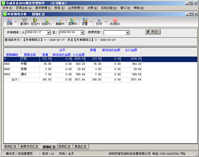Click the 日期 date toolbar icon

pos(10,22)
